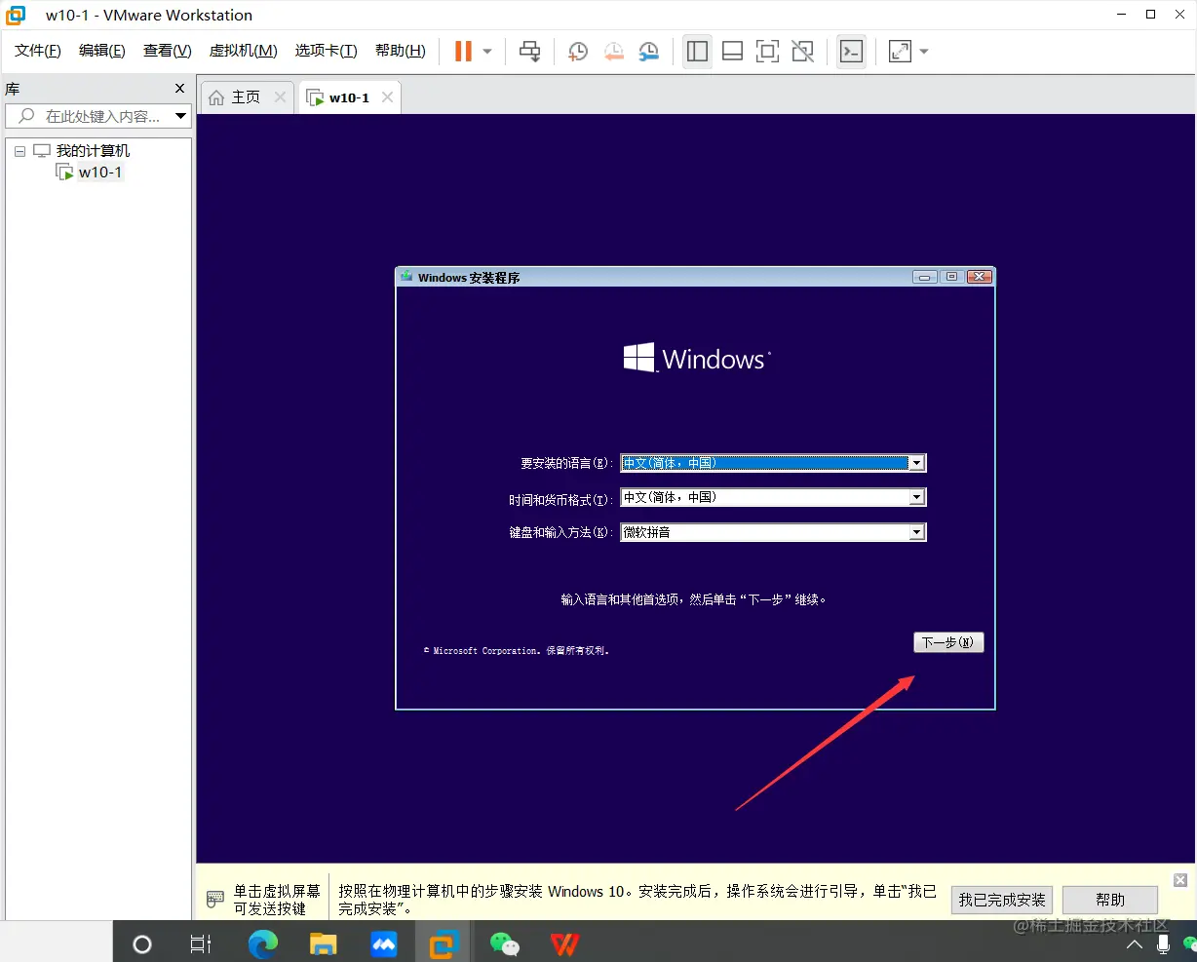This screenshot has width=1197, height=962.
Task: Open the 编辑(E) menu
Action: tap(102, 51)
